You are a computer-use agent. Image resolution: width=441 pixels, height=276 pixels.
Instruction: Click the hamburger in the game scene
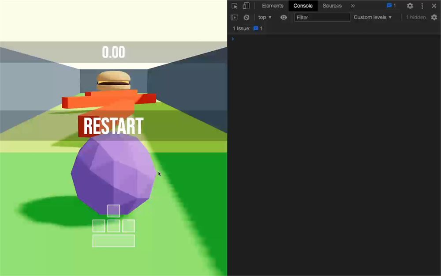tap(114, 80)
